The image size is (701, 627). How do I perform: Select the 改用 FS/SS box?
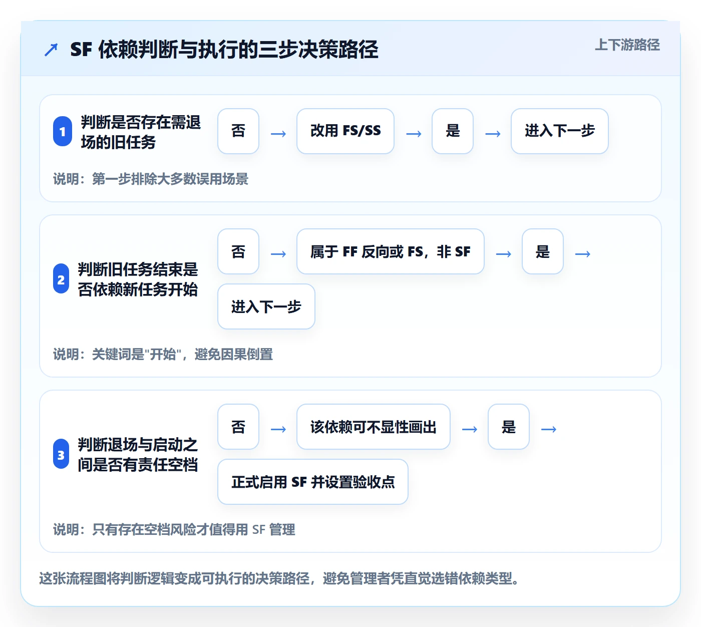coord(345,131)
